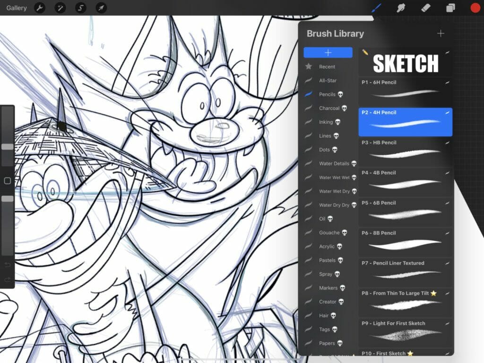Tap the brush stroke icon beside All-Star
484x363 pixels.
click(308, 80)
